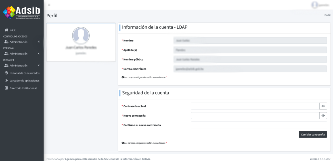The image size is (333, 161).
Task: Click the user avatar in top right
Action: tap(314, 5)
